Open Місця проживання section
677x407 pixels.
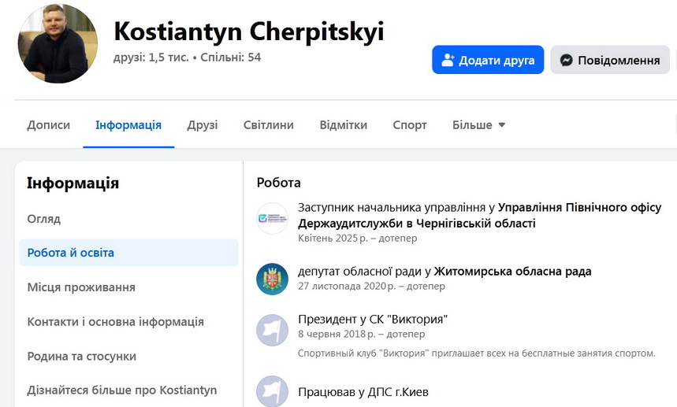(81, 287)
